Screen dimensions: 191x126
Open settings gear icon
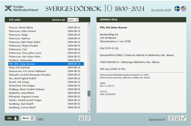tap(184, 118)
